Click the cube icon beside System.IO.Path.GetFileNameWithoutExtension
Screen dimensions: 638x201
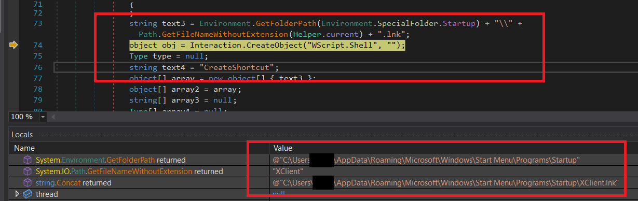pos(28,171)
